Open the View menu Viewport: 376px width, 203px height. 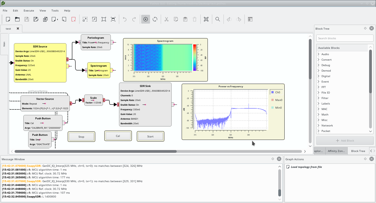(x=43, y=10)
